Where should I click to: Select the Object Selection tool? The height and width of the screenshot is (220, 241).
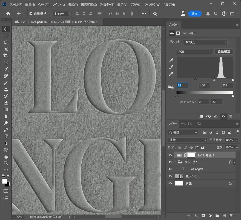[x=6, y=49]
